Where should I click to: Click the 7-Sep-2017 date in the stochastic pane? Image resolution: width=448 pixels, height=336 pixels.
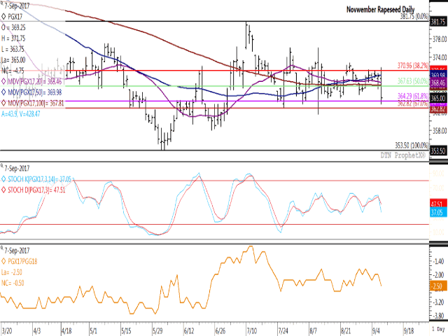coord(17,168)
